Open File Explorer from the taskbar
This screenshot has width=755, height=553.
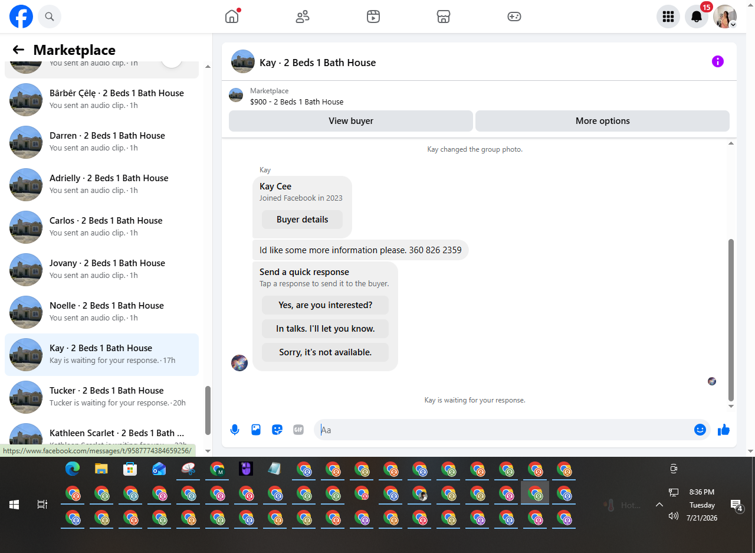pyautogui.click(x=101, y=469)
